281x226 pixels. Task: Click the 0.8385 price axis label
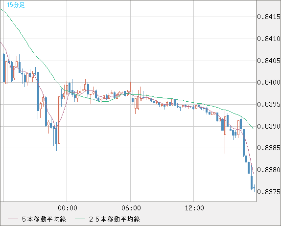[269, 148]
